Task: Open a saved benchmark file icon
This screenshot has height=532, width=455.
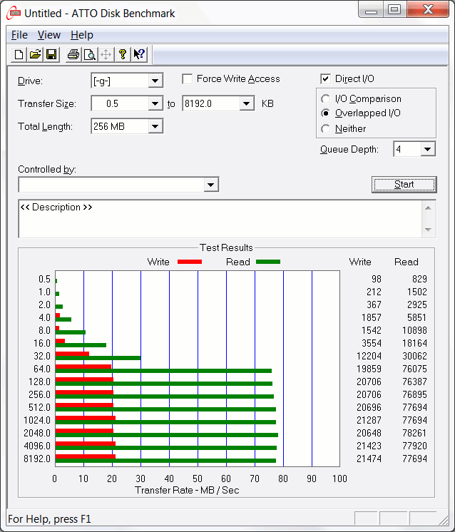Action: point(35,54)
